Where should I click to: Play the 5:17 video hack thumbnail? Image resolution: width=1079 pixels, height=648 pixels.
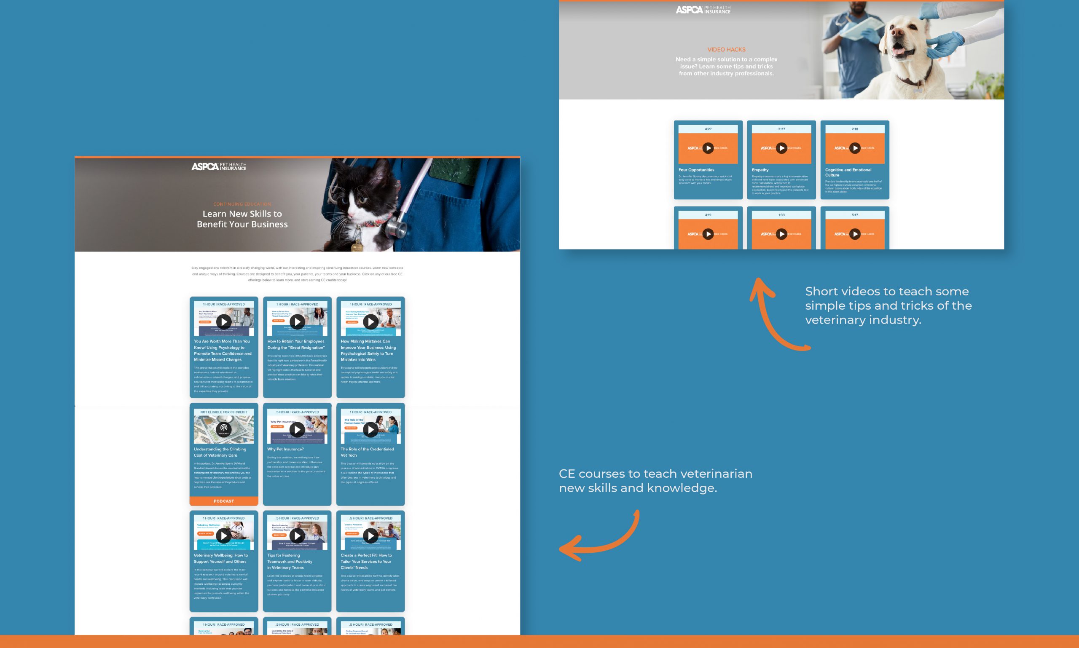click(x=855, y=234)
